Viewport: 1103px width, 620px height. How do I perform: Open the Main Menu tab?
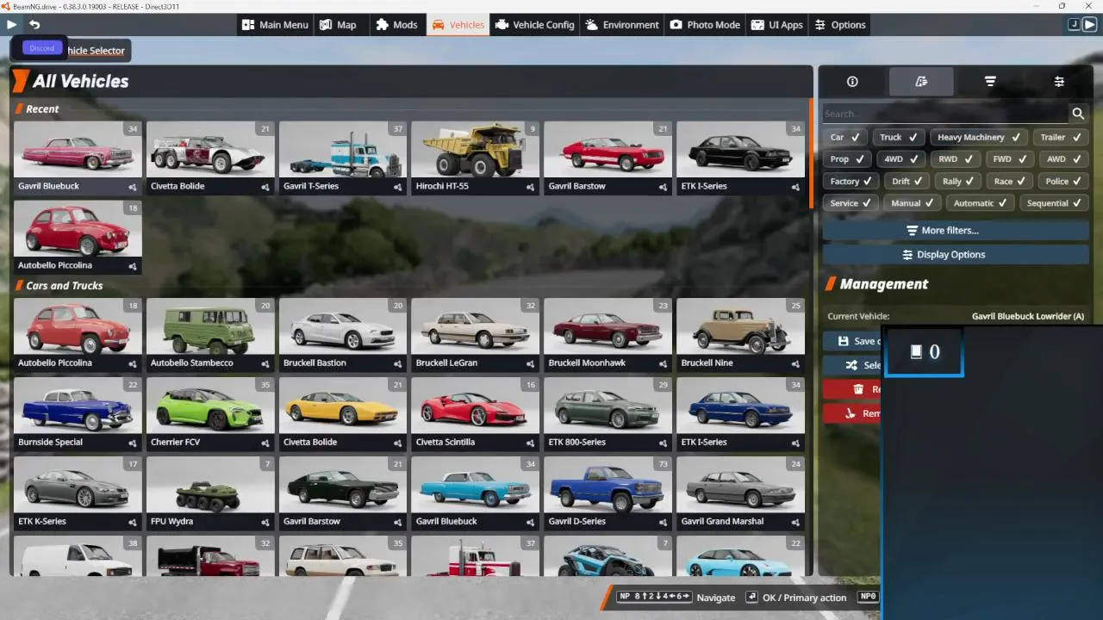tap(274, 25)
